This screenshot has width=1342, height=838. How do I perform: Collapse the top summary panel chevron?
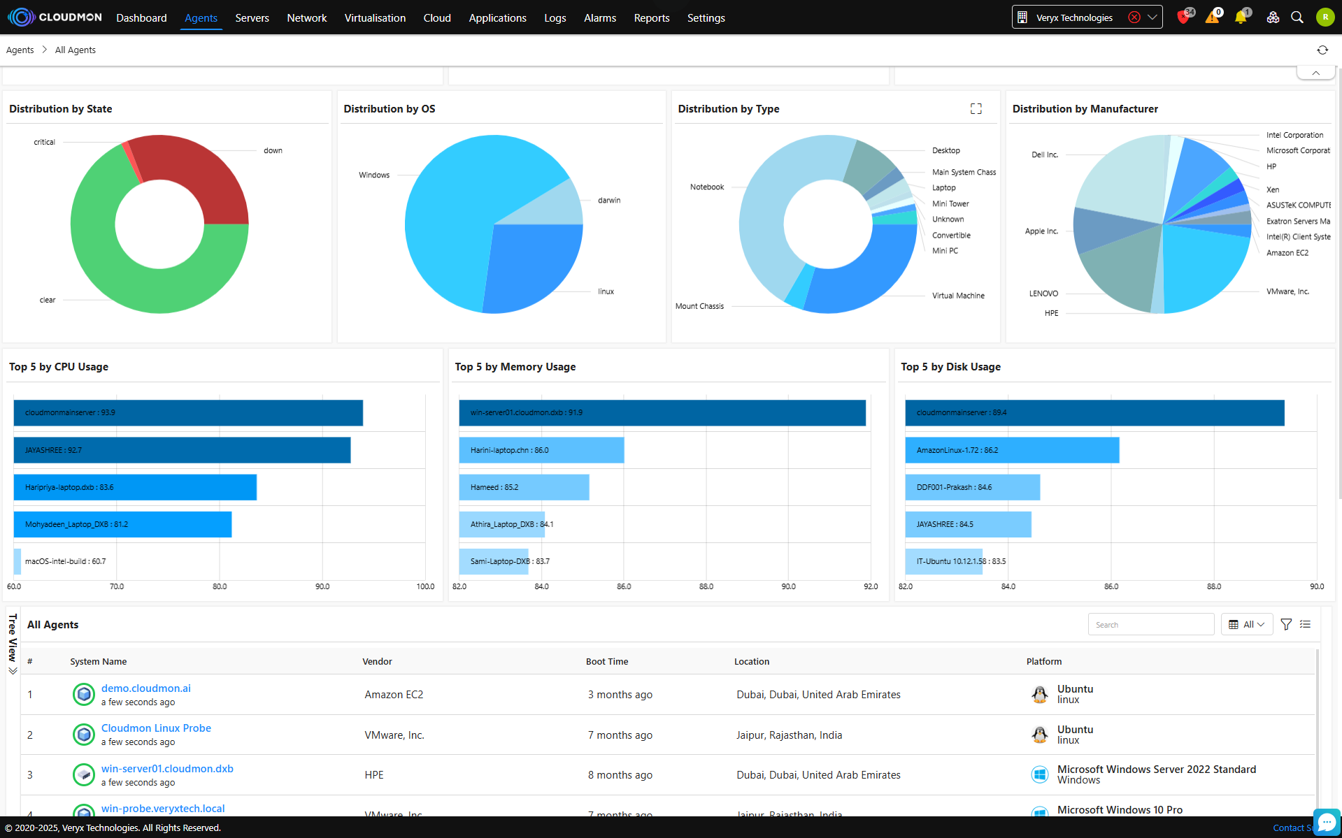1315,73
